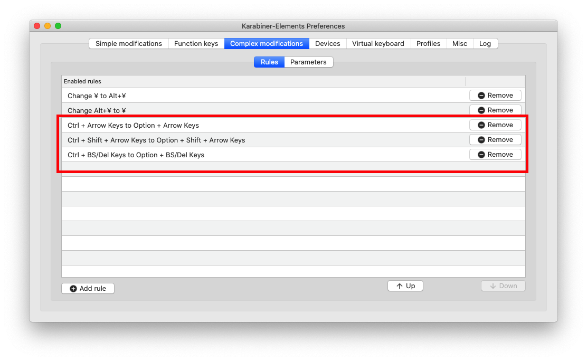Remove the Change ¥ to Alt+¥ rule
Screen dimensions: 587x361
click(495, 96)
